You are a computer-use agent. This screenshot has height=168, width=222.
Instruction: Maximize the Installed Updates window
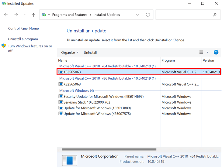tap(203, 3)
